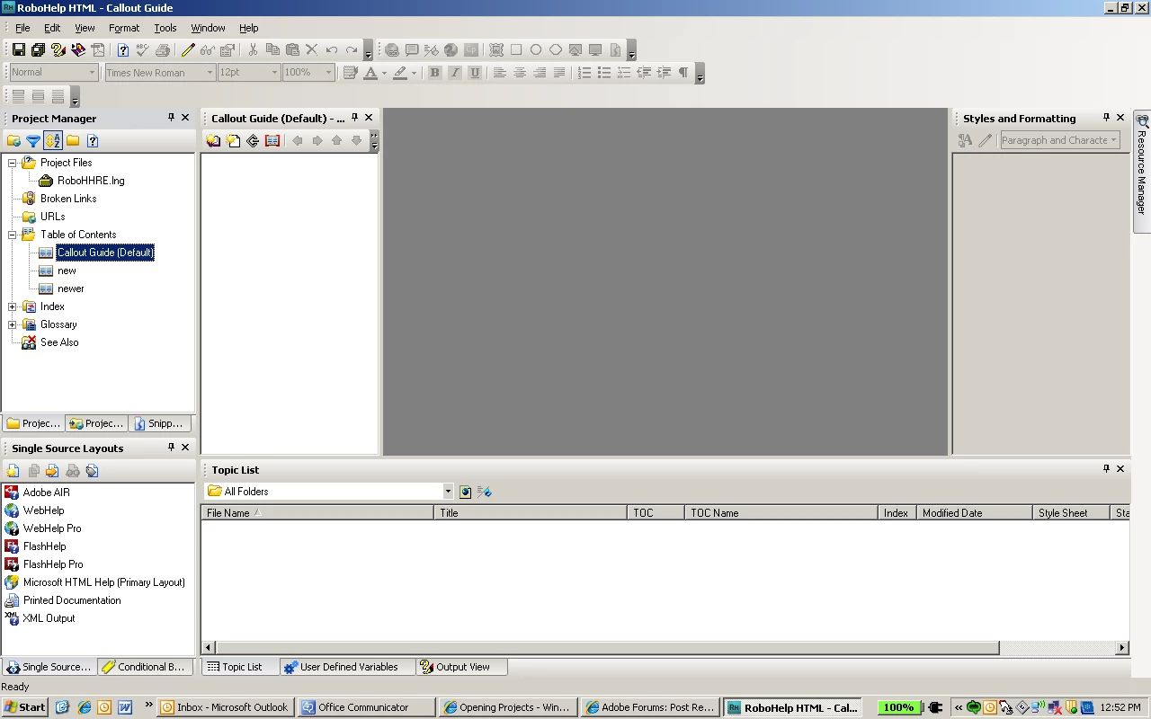Click the Undo arrow icon
Viewport: 1151px width, 719px height.
(332, 50)
